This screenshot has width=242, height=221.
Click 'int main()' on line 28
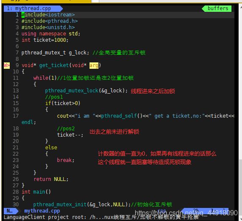pos(36,192)
